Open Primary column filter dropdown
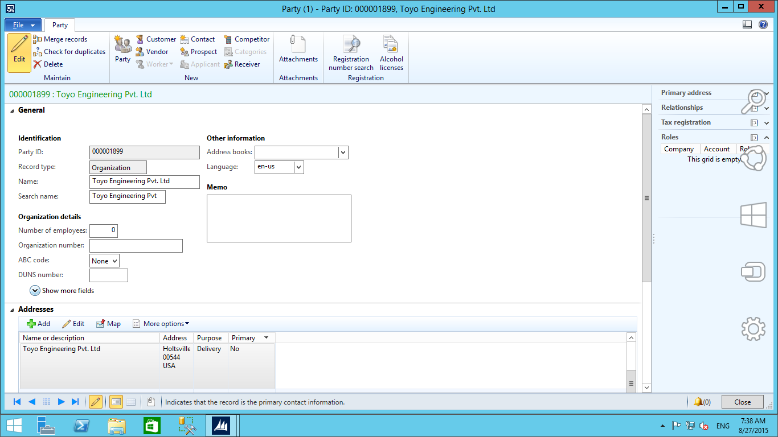The width and height of the screenshot is (778, 437). [x=266, y=338]
